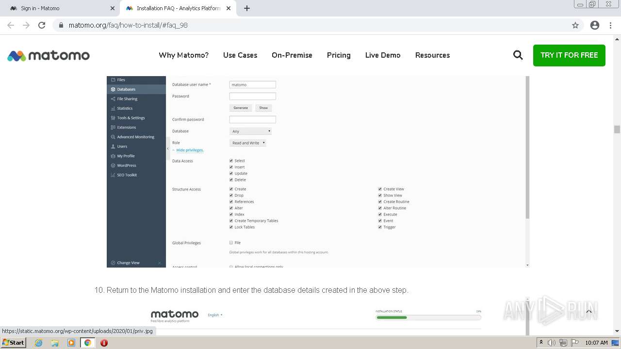The height and width of the screenshot is (349, 621).
Task: Open Chrome three-dot menu
Action: [x=610, y=25]
